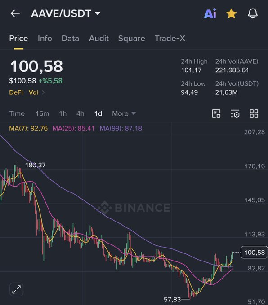The height and width of the screenshot is (305, 268).
Task: Expand chart to fullscreen
Action: click(16, 289)
